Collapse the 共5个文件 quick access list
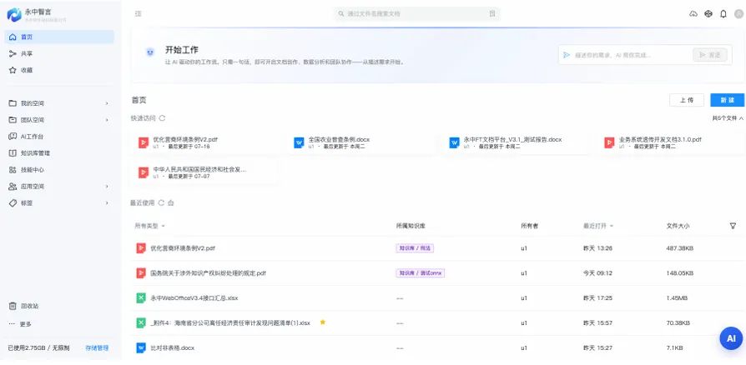This screenshot has width=746, height=365. coord(728,117)
